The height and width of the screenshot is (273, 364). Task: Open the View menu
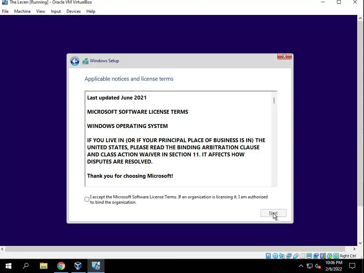[41, 11]
